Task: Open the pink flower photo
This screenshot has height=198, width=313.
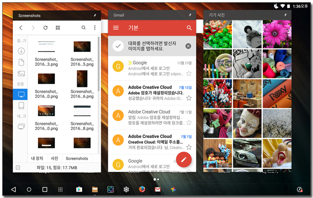Action: coord(277,34)
